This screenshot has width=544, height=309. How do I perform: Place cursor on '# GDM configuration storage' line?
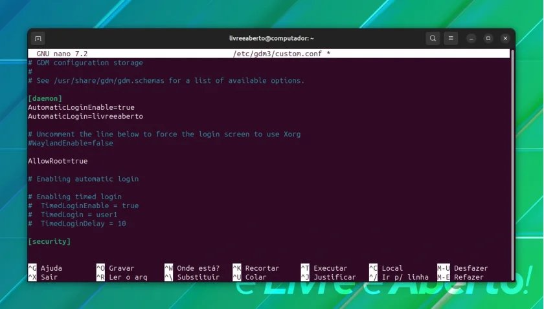(x=85, y=63)
